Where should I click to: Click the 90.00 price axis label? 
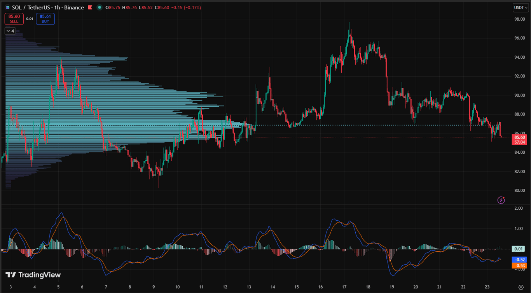[519, 95]
